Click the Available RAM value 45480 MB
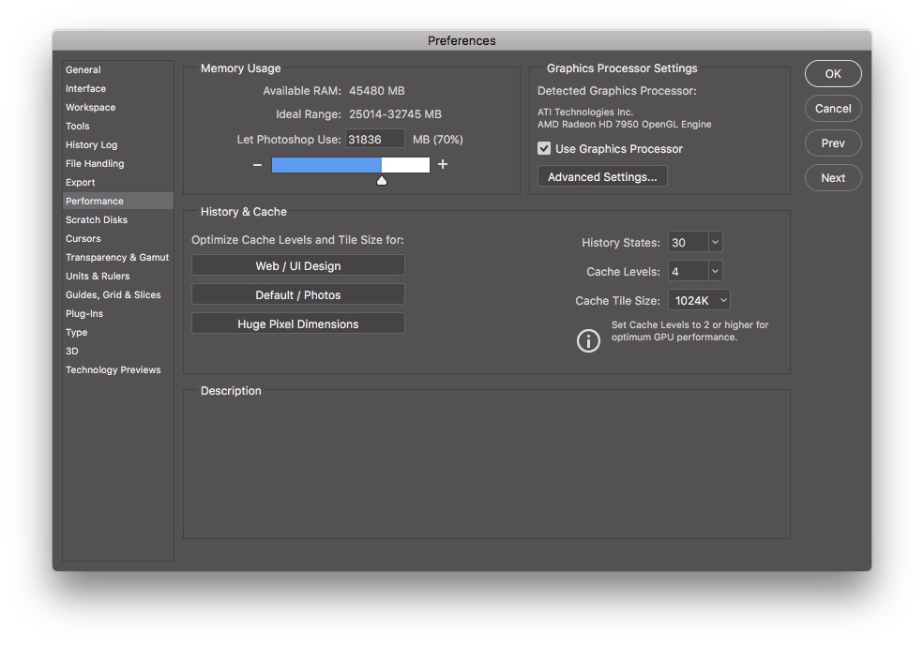This screenshot has width=924, height=646. (x=376, y=91)
